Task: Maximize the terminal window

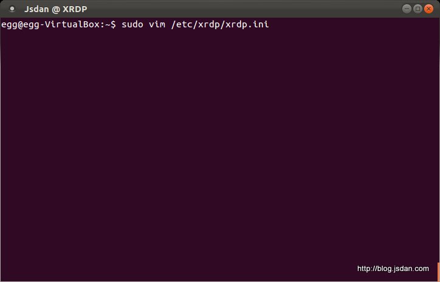Action: [x=418, y=9]
